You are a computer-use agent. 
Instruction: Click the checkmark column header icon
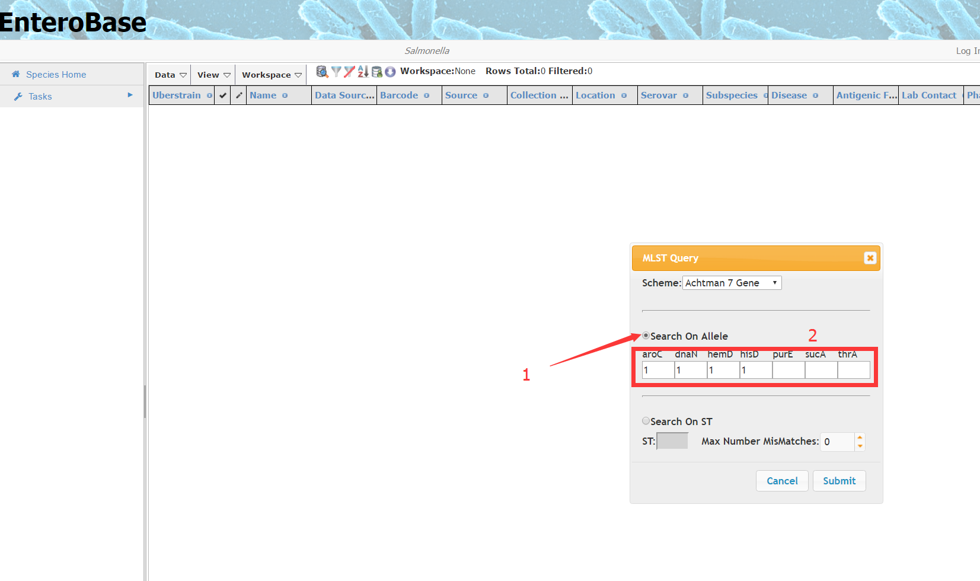click(223, 95)
